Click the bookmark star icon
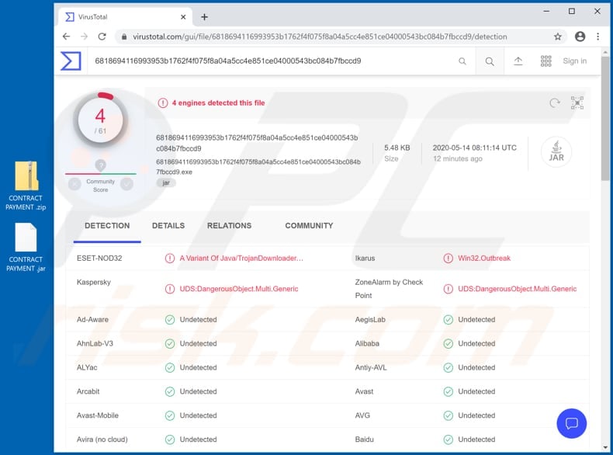Viewport: 613px width, 455px height. tap(557, 36)
